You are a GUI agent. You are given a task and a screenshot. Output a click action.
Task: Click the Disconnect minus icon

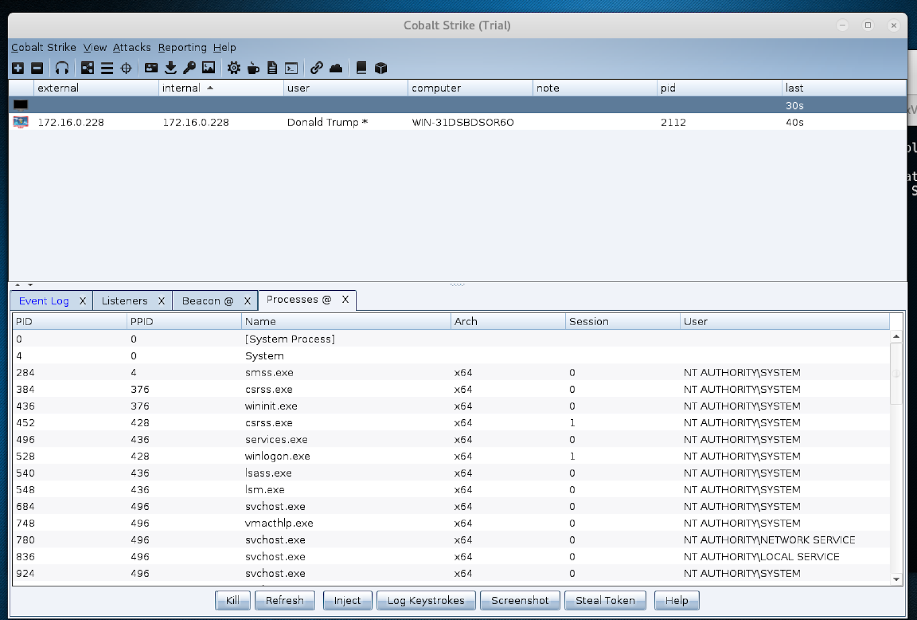(x=37, y=68)
